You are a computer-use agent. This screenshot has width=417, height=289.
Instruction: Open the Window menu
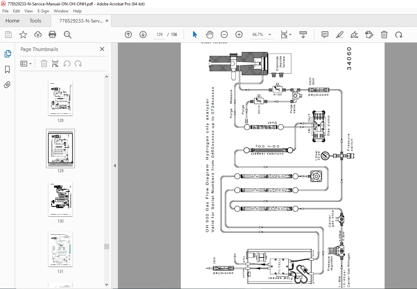pos(61,11)
